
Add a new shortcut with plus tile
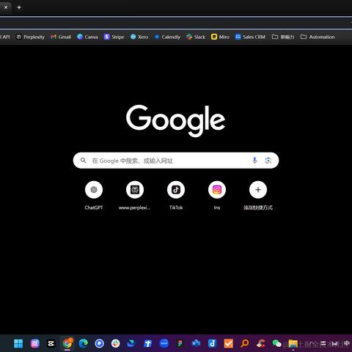point(258,196)
